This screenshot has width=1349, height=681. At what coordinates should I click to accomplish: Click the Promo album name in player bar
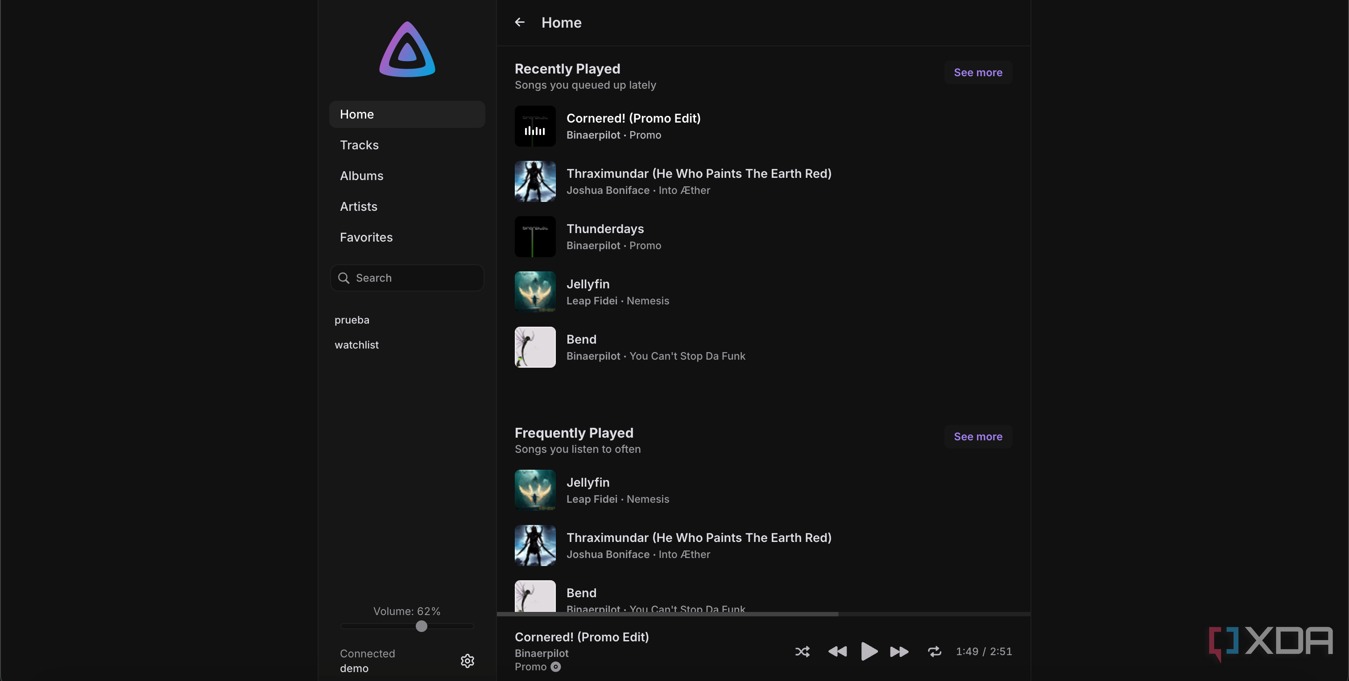(x=530, y=667)
